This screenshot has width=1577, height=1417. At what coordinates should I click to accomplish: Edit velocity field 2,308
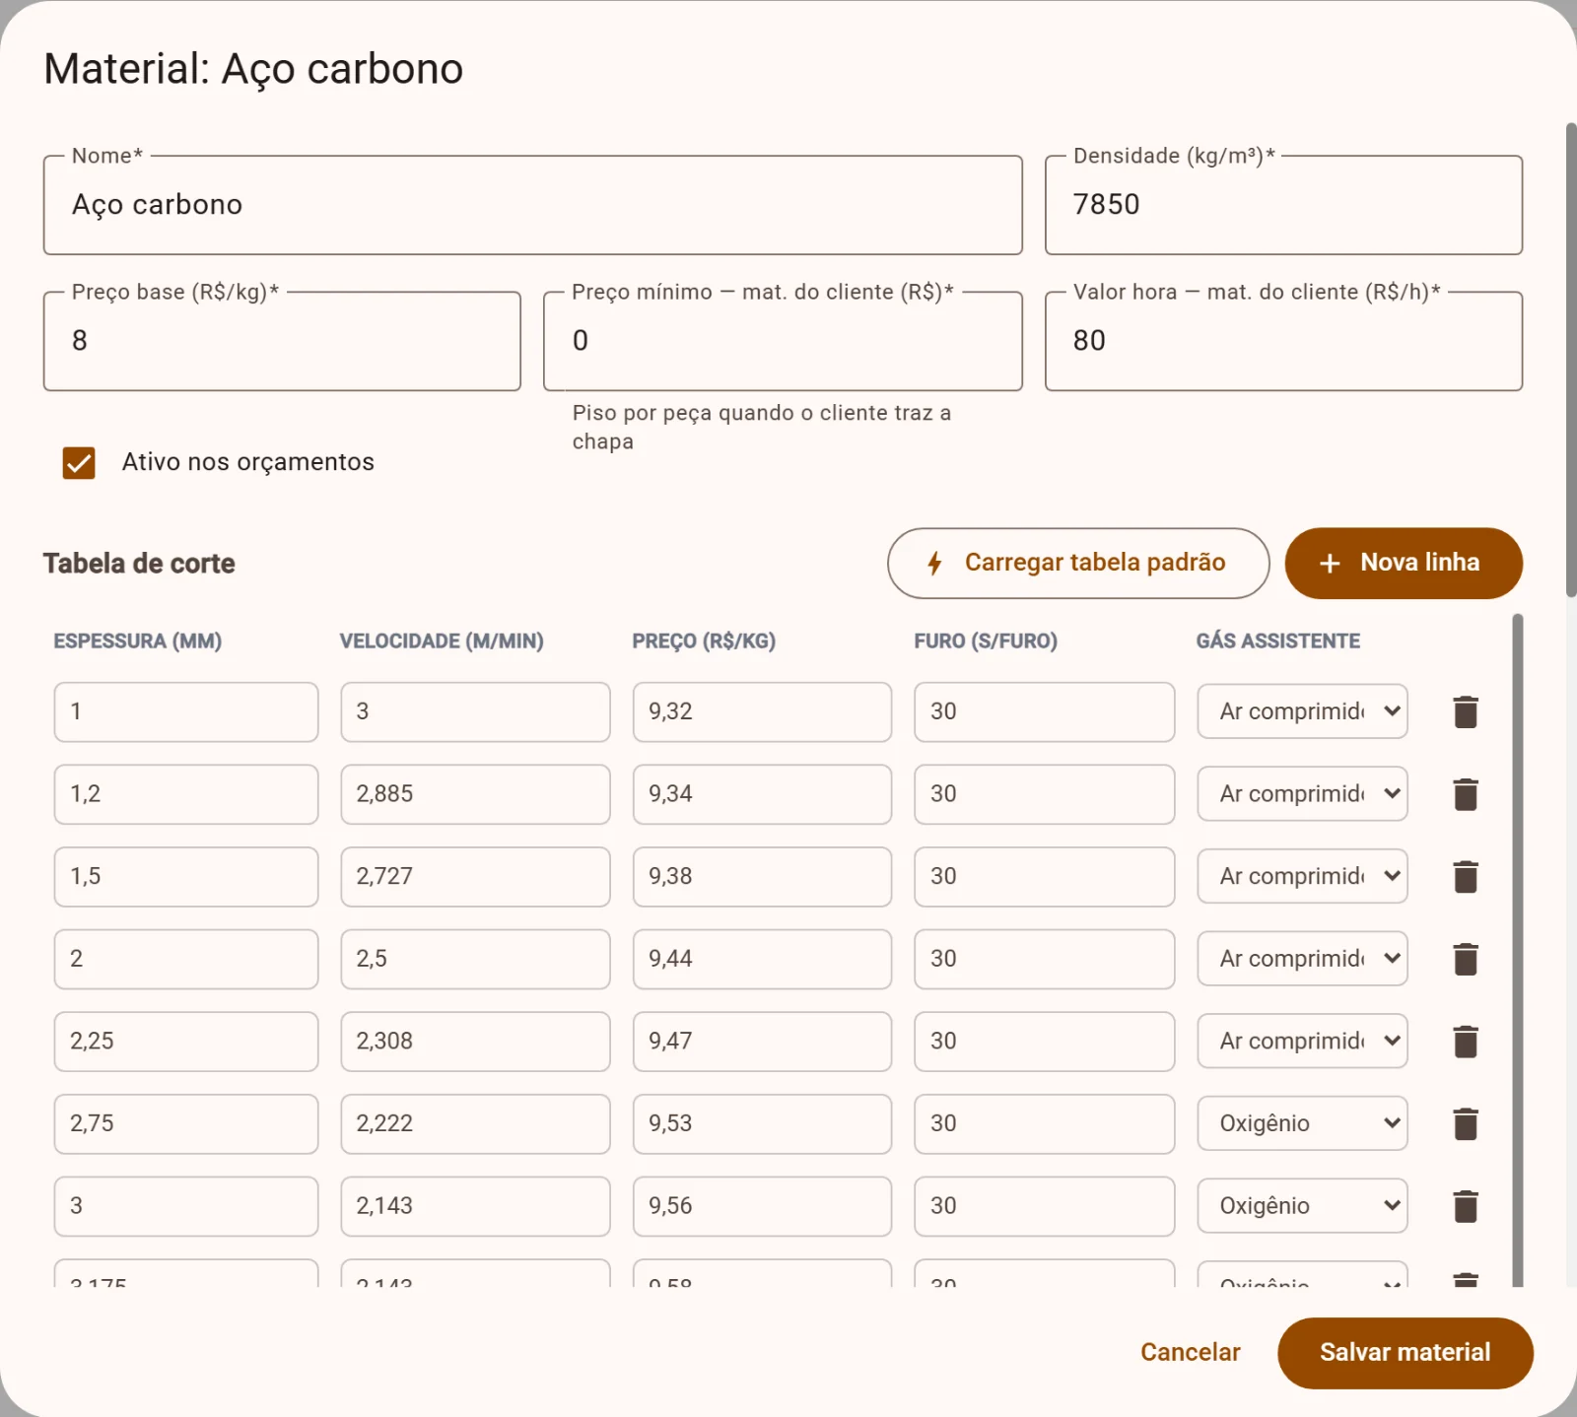coord(475,1042)
